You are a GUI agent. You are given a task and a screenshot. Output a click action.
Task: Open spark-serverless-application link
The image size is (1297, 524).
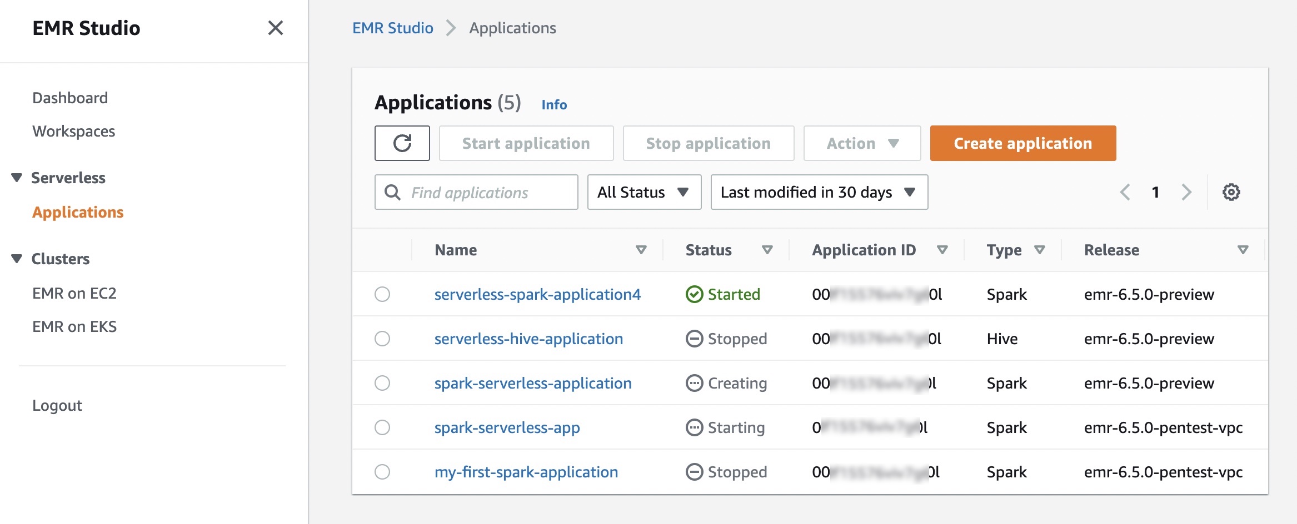(533, 383)
